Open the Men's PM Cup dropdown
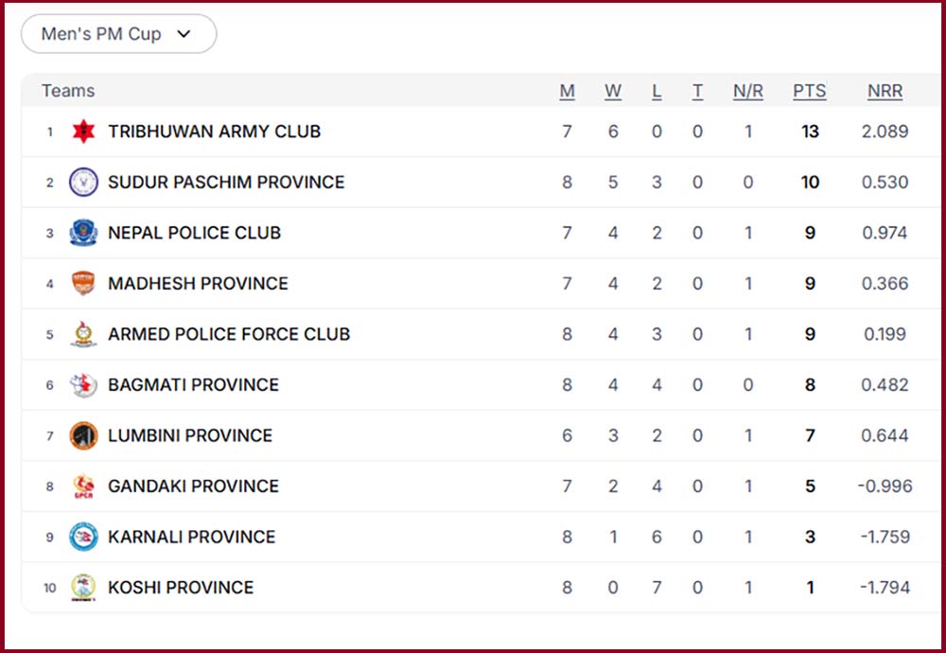The width and height of the screenshot is (946, 653). coord(118,34)
